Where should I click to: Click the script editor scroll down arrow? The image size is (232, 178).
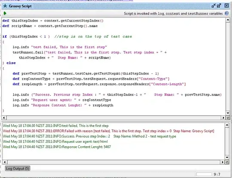228,113
